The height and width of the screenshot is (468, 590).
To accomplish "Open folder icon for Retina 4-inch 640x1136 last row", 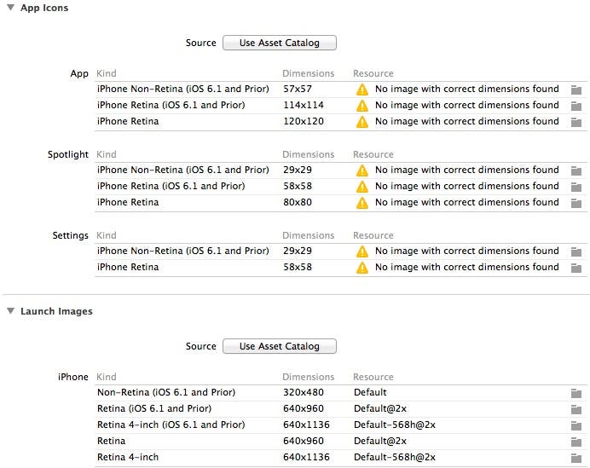I will pos(576,458).
